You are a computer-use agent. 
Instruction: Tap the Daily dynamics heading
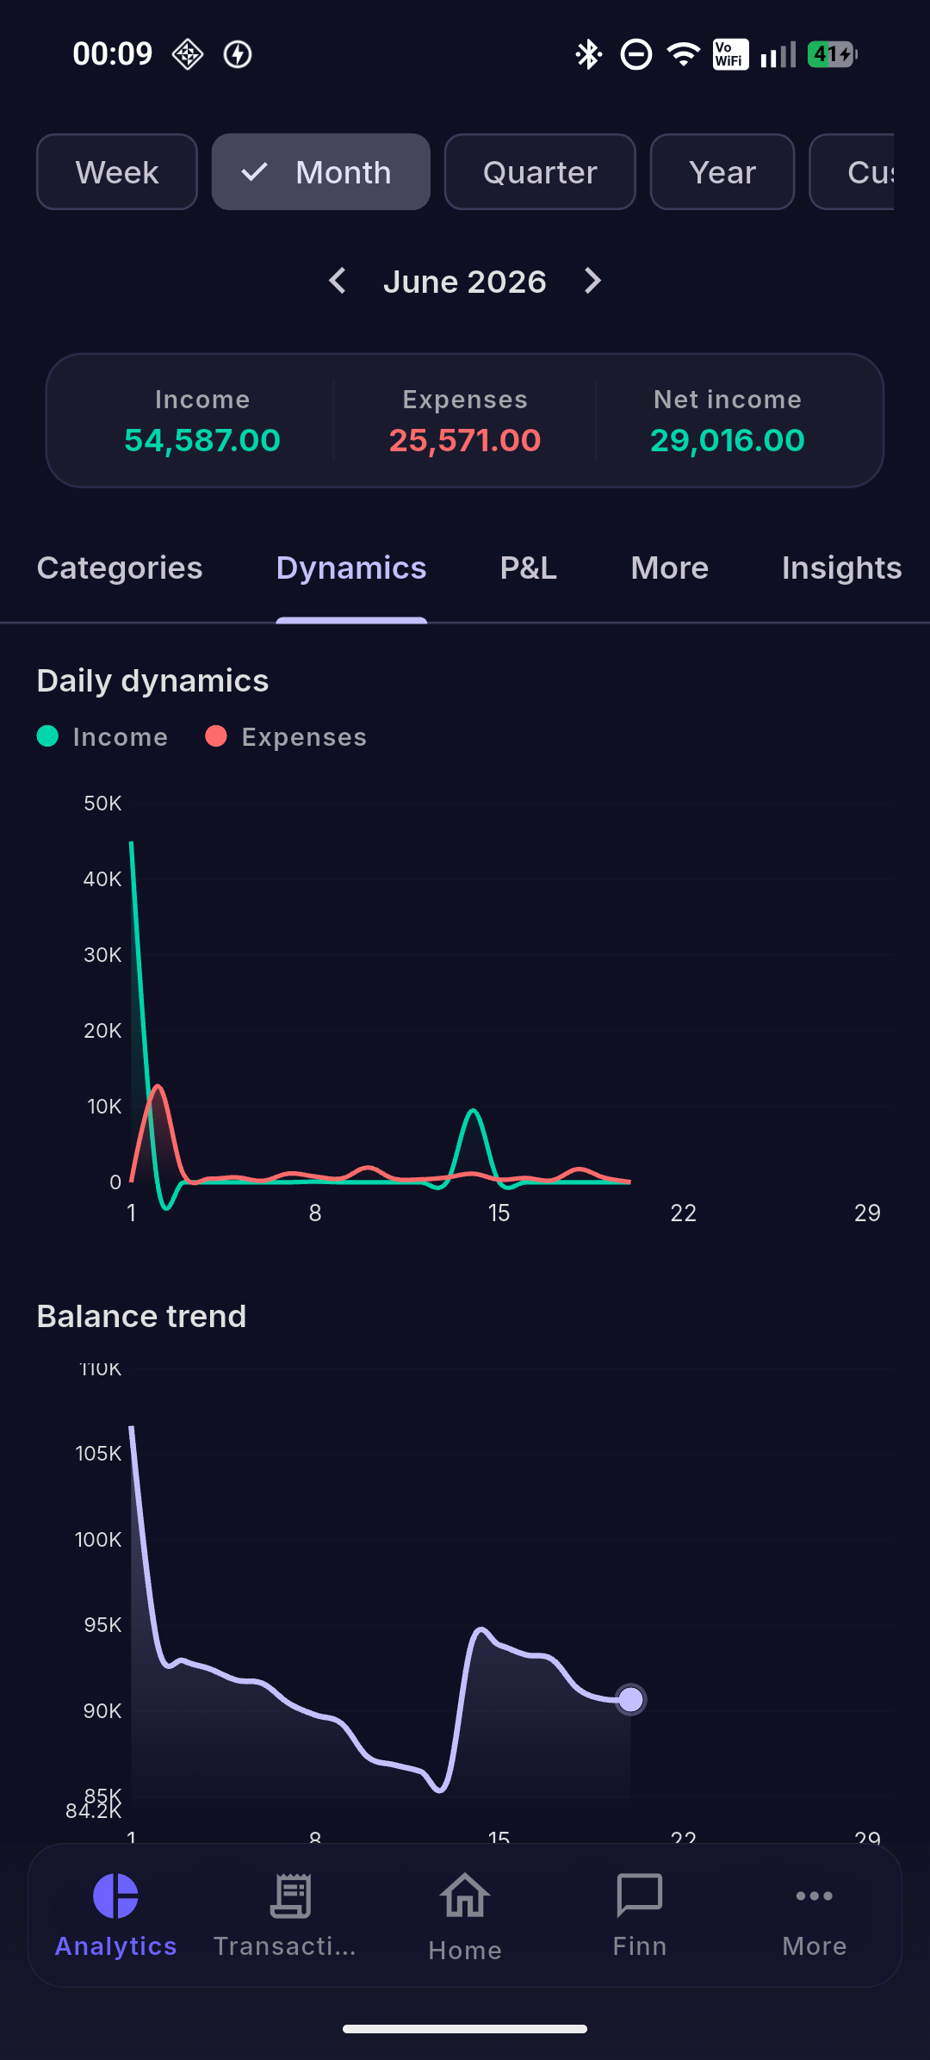pyautogui.click(x=153, y=681)
